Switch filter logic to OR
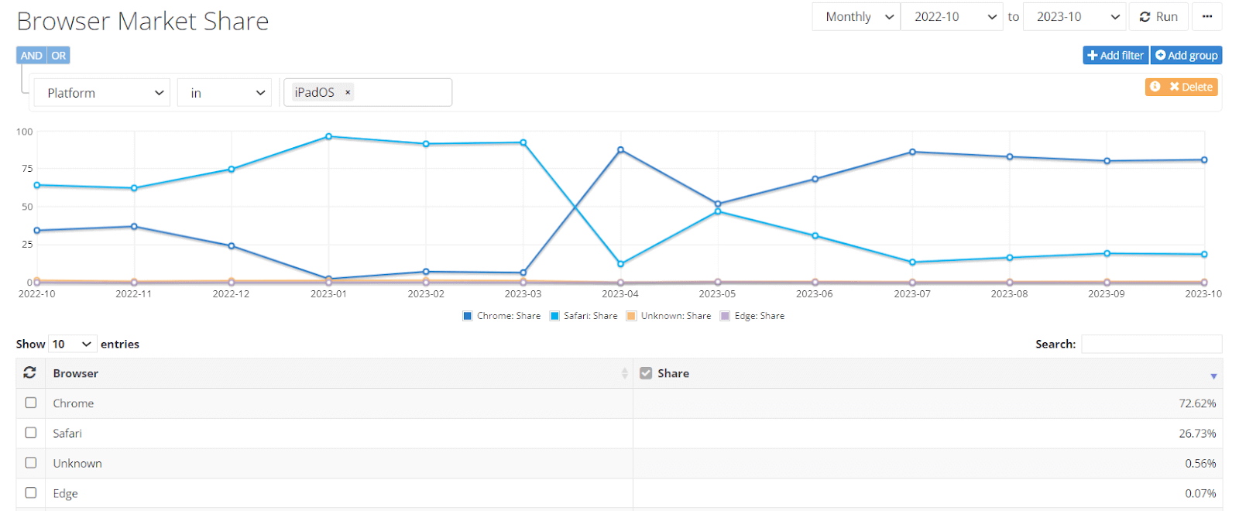 pyautogui.click(x=59, y=56)
